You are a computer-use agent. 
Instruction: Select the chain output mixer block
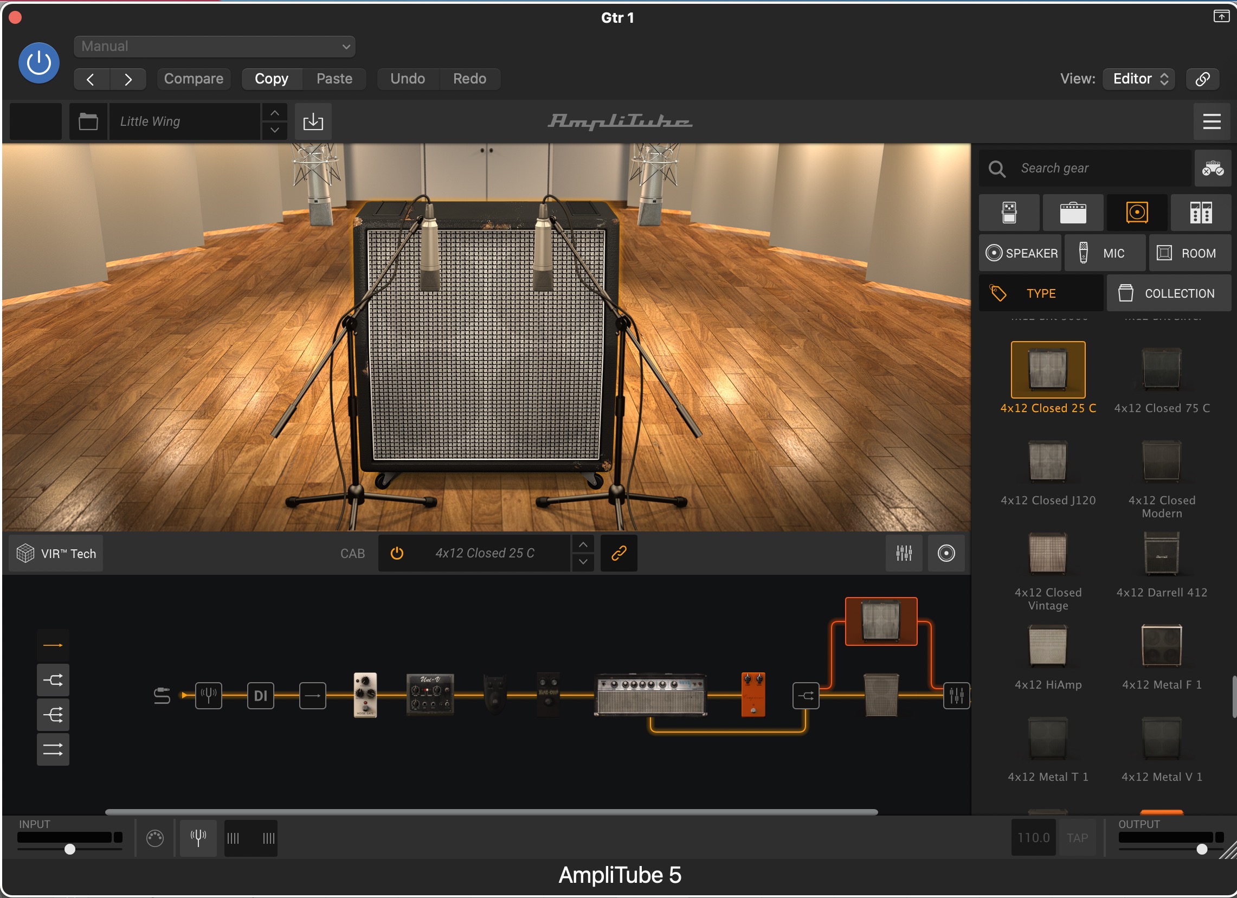[956, 696]
